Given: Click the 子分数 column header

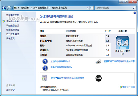Looking at the screenshot, I should tap(107, 31).
